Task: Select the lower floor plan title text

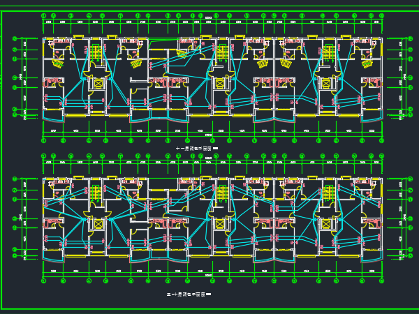Action: click(x=189, y=294)
